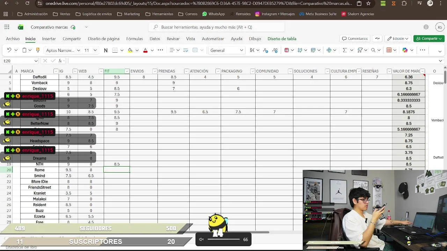447x251 pixels.
Task: Bookmark this page with the star
Action: (x=368, y=3)
